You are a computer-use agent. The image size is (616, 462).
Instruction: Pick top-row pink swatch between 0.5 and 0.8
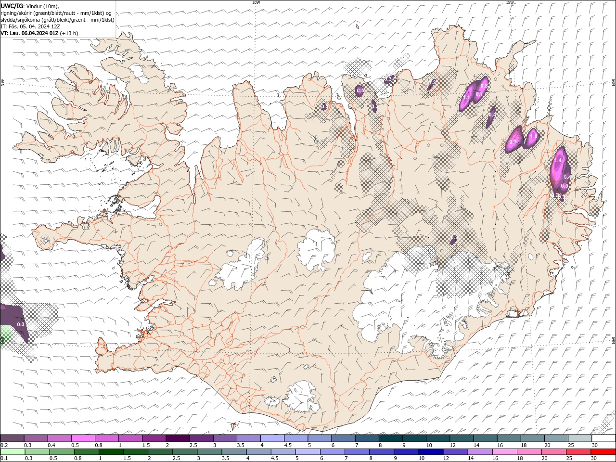point(83,438)
